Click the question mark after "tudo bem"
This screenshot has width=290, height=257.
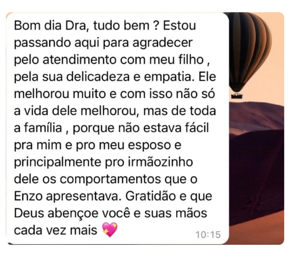(156, 25)
